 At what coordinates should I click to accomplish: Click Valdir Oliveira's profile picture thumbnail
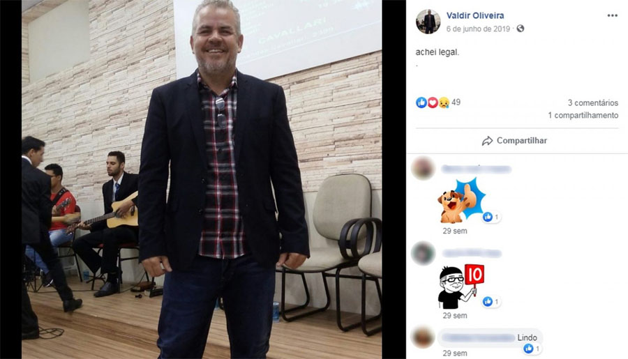(428, 21)
